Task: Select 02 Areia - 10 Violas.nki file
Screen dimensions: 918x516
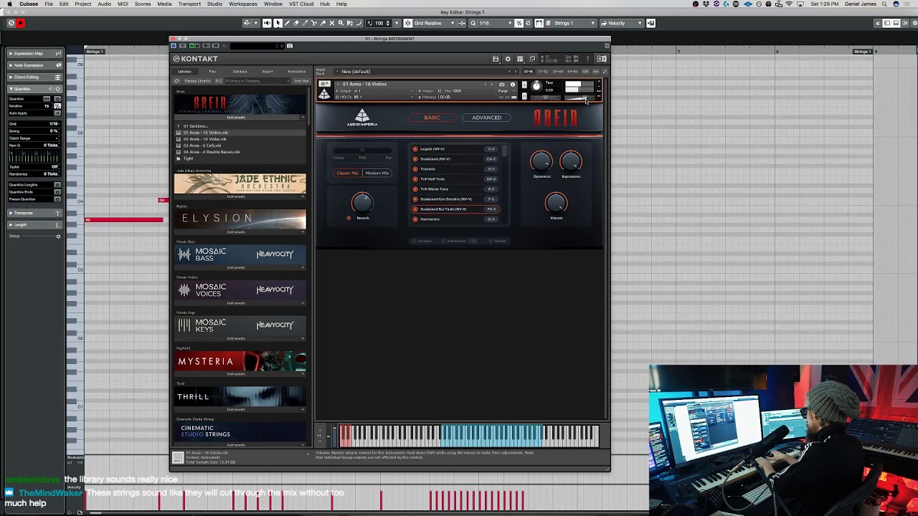Action: tap(205, 139)
